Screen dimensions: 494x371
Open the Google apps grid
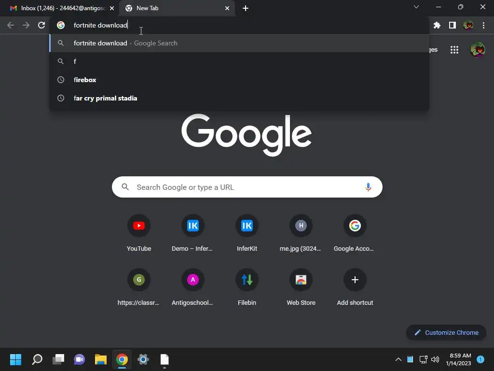tap(454, 50)
